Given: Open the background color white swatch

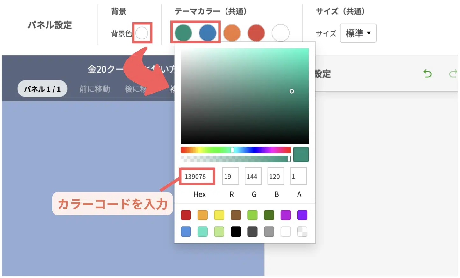Looking at the screenshot, I should [142, 33].
